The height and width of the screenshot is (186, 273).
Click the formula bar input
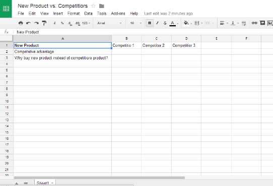[143, 32]
